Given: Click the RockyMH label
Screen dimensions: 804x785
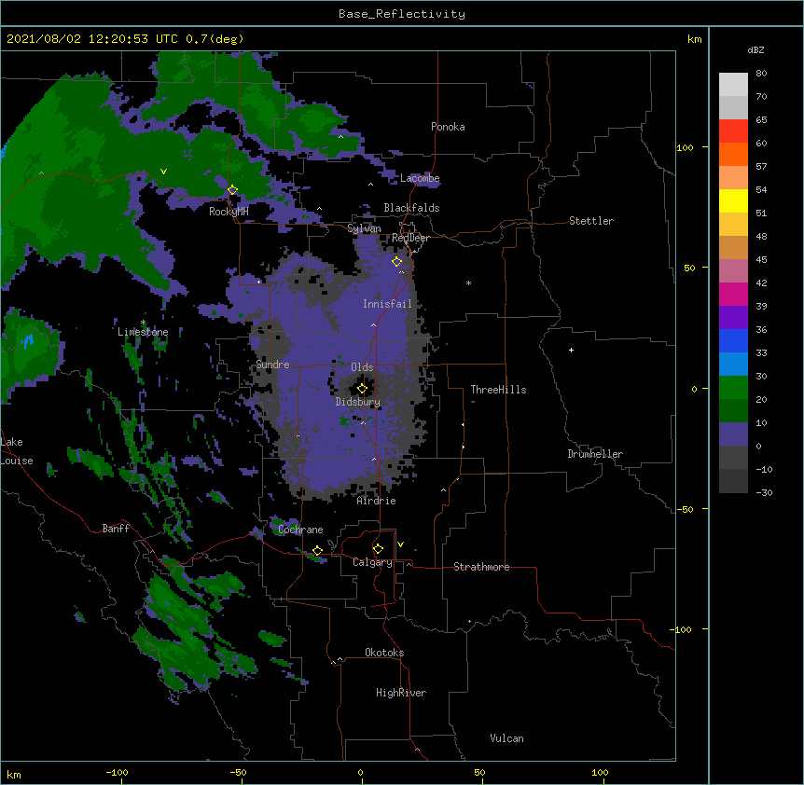Looking at the screenshot, I should click(229, 212).
